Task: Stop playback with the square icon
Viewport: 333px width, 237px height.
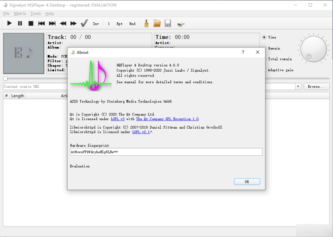Action: (30, 23)
